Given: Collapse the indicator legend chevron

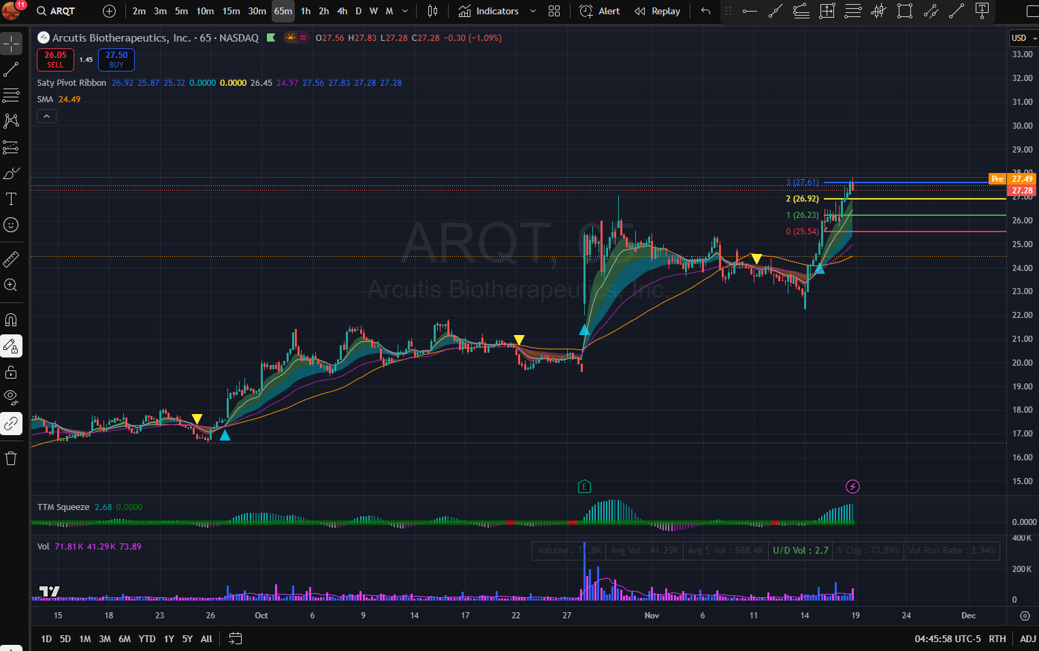Looking at the screenshot, I should coord(46,116).
